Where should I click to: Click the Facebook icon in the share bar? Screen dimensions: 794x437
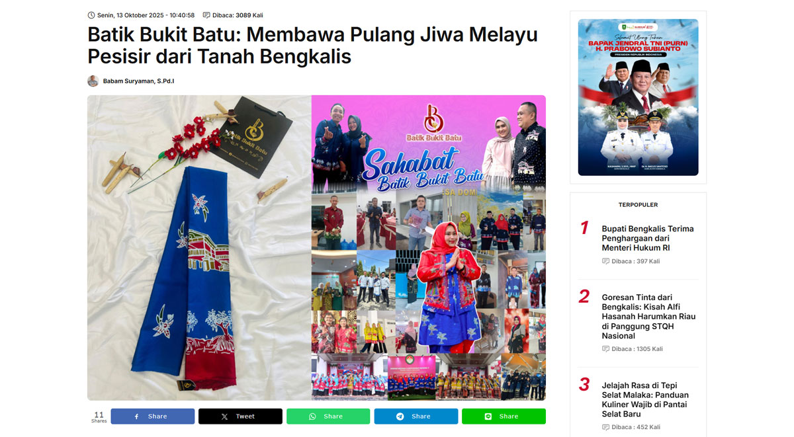click(137, 417)
